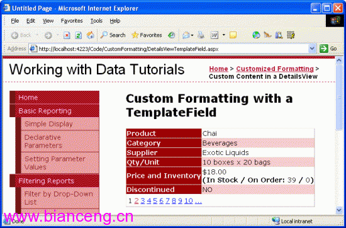Image resolution: width=346 pixels, height=228 pixels.
Task: Click the scrollbar down arrow
Action: coord(339,210)
